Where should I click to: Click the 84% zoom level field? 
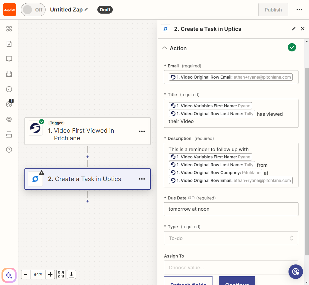pyautogui.click(x=38, y=274)
